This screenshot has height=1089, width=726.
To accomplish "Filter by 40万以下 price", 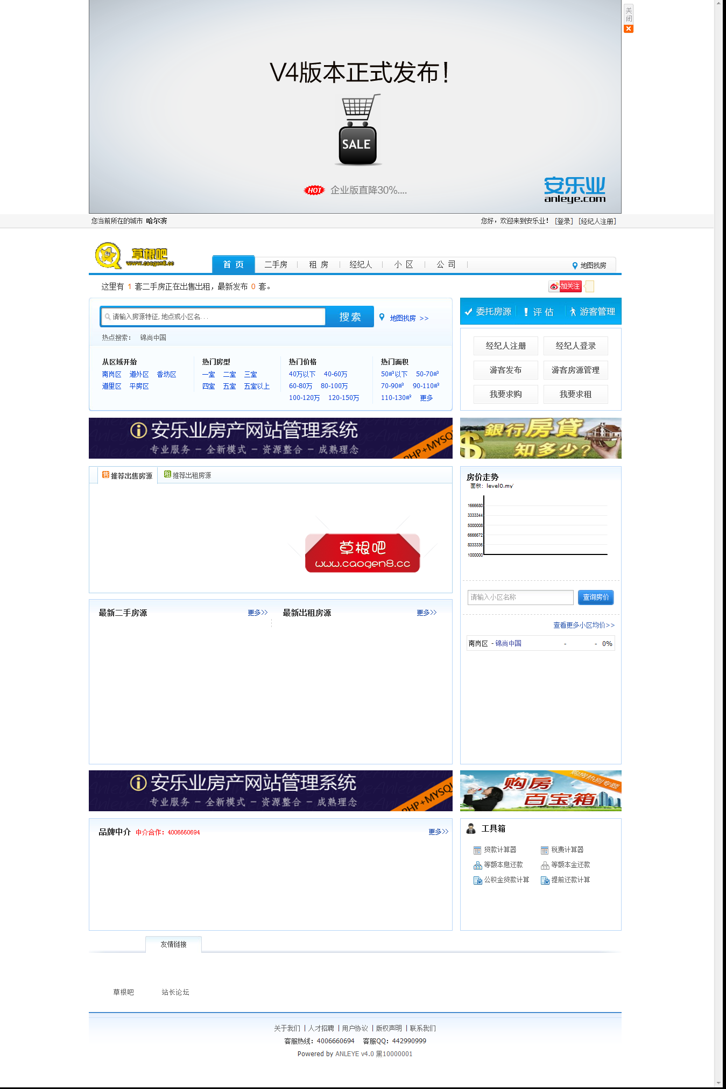I will click(x=302, y=374).
